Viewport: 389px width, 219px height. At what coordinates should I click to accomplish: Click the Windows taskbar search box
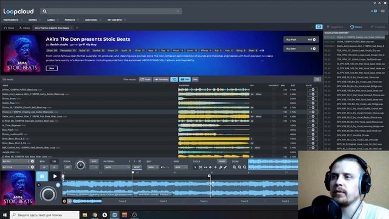(x=44, y=215)
